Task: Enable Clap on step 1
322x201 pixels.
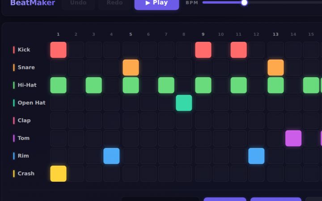Action: point(58,121)
